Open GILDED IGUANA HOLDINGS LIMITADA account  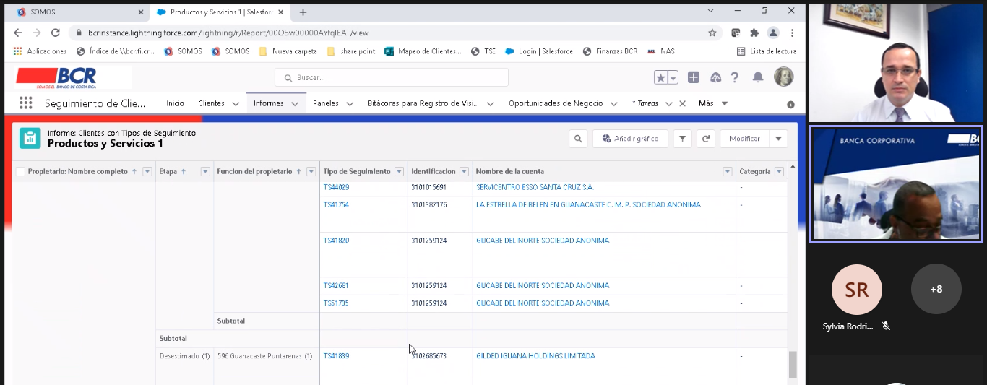pos(535,356)
